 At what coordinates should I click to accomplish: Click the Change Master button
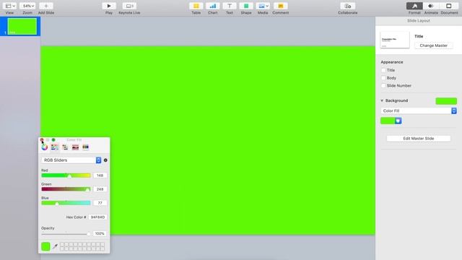coord(433,45)
